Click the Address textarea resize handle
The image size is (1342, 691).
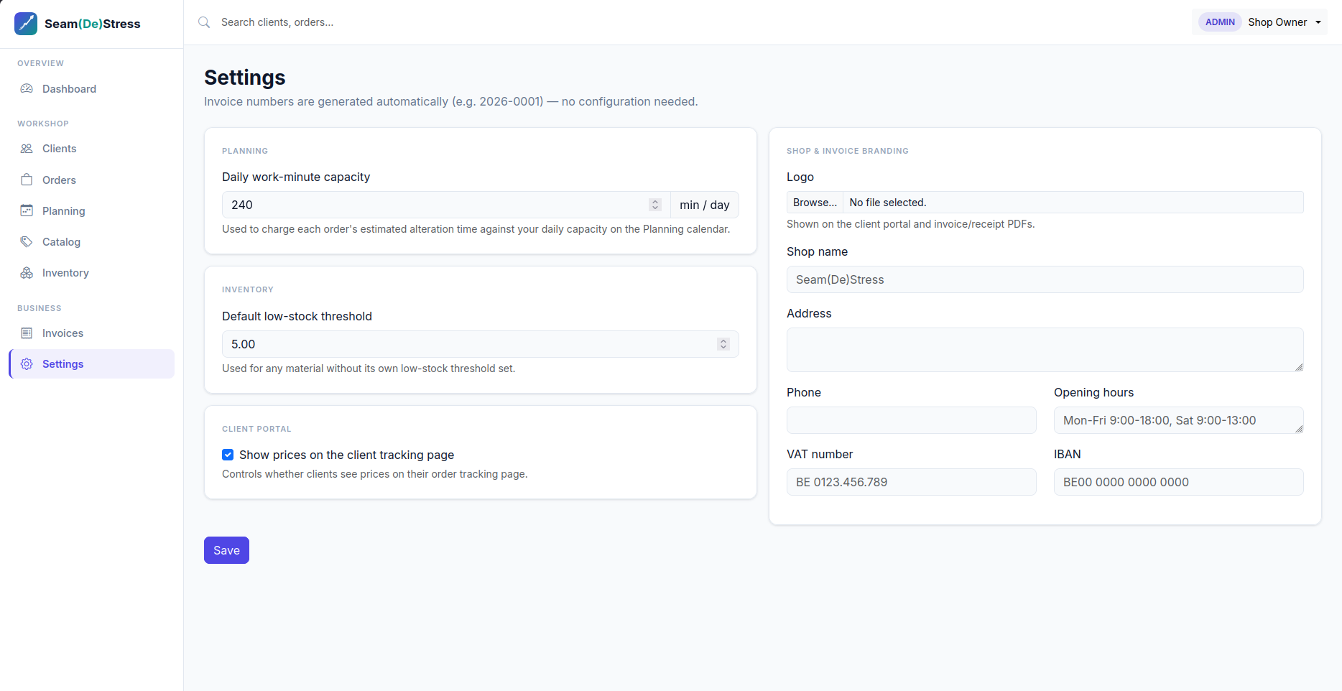coord(1299,367)
